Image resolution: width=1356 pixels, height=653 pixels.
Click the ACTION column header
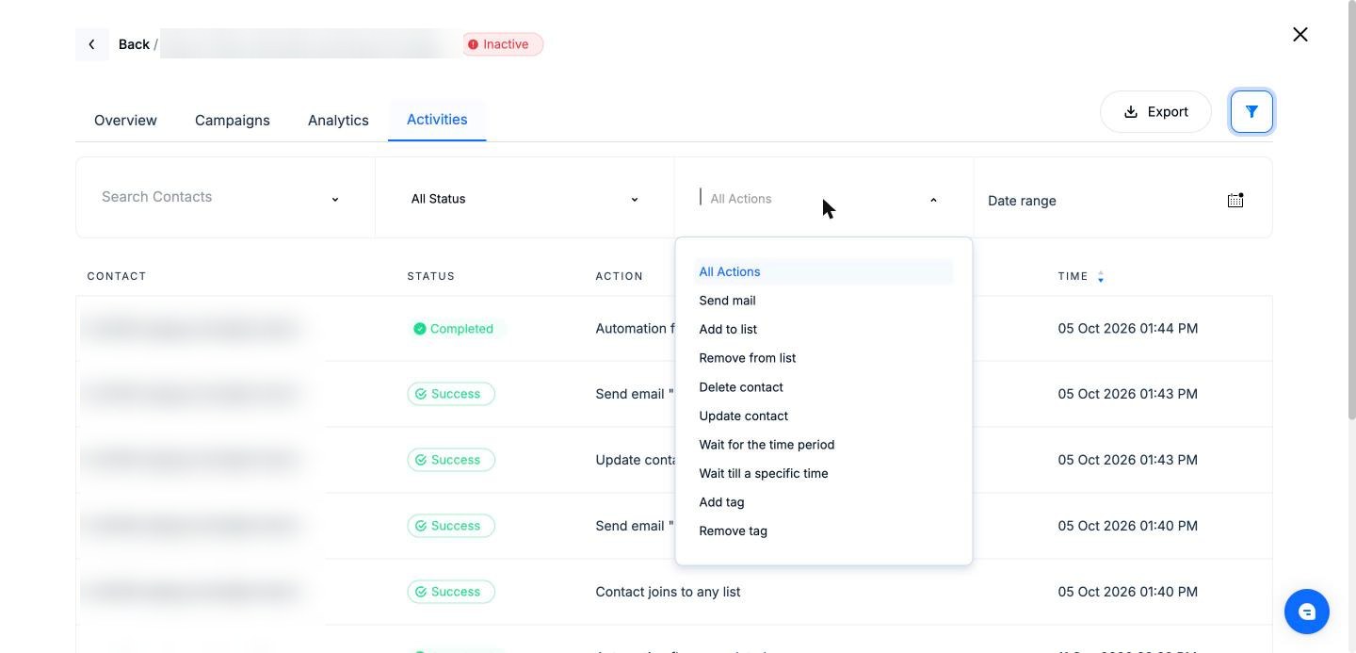[620, 276]
